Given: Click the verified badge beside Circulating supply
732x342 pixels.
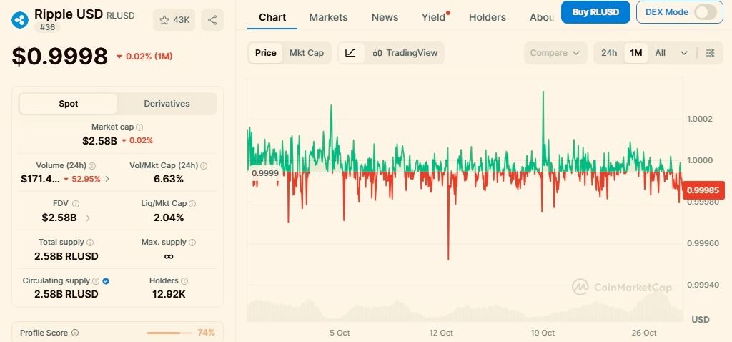Looking at the screenshot, I should (x=106, y=281).
